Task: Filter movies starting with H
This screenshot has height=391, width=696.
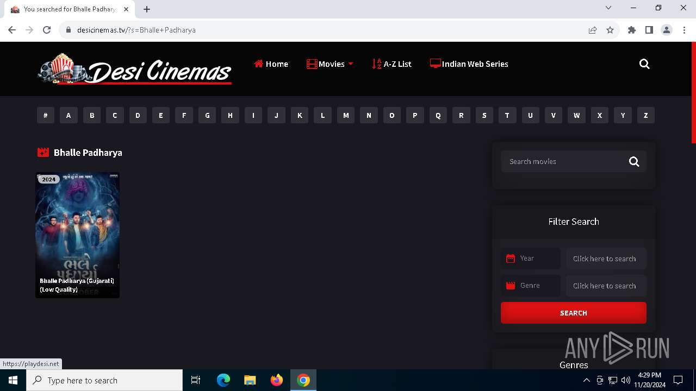Action: coord(230,115)
